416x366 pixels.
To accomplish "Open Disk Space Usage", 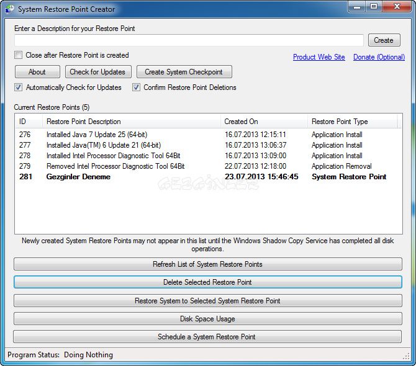I will pos(208,319).
